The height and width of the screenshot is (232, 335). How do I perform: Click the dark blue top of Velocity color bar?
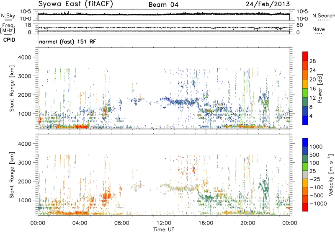click(305, 142)
